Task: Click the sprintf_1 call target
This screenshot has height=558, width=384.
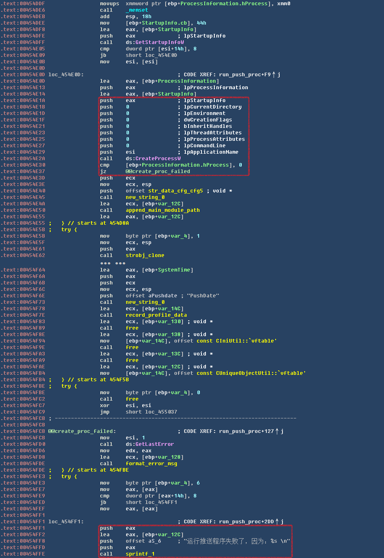Action: click(x=140, y=554)
